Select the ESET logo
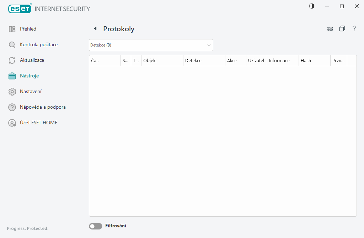Screen dimensions: 364x238 coord(20,9)
